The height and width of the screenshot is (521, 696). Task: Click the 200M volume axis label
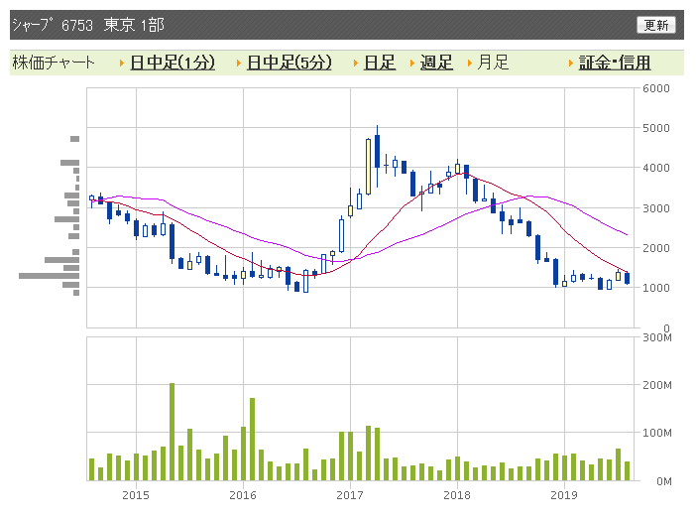click(x=657, y=385)
